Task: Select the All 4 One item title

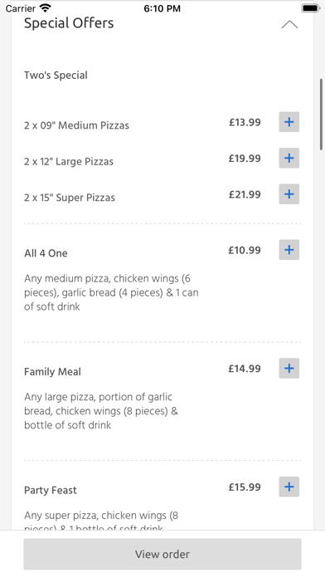Action: coord(46,253)
